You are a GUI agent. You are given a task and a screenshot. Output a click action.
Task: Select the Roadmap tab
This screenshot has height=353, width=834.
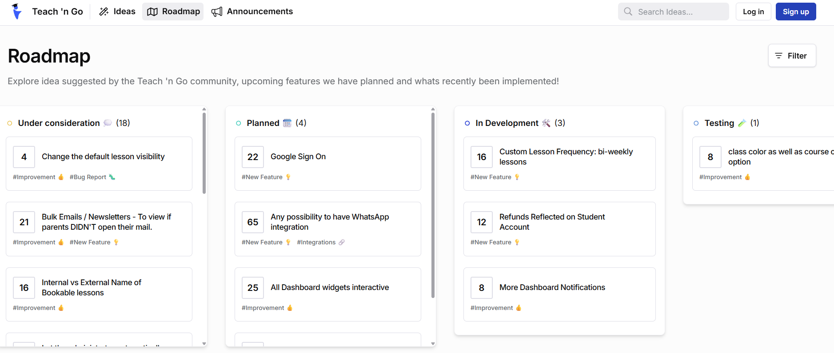click(173, 12)
